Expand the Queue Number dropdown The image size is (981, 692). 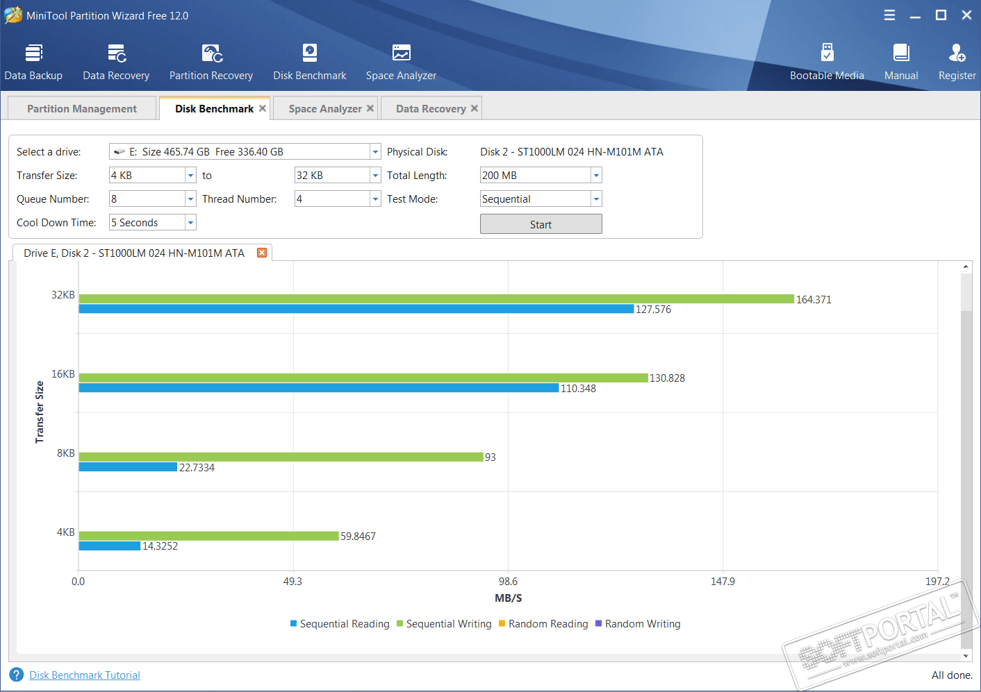point(190,199)
